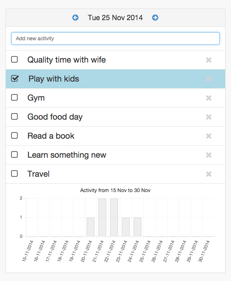This screenshot has height=281, width=231.
Task: Focus the Add new activity field
Action: point(115,38)
